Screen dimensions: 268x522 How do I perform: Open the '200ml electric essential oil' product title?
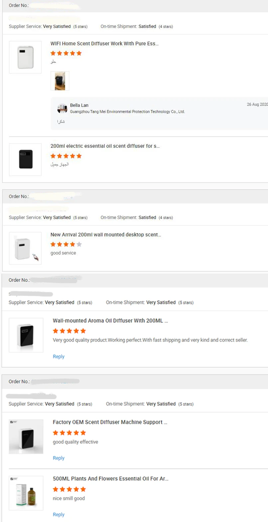coord(105,146)
